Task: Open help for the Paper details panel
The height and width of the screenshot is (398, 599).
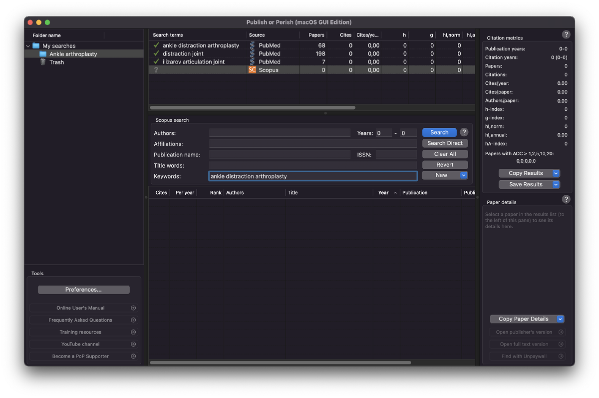Action: (x=566, y=199)
